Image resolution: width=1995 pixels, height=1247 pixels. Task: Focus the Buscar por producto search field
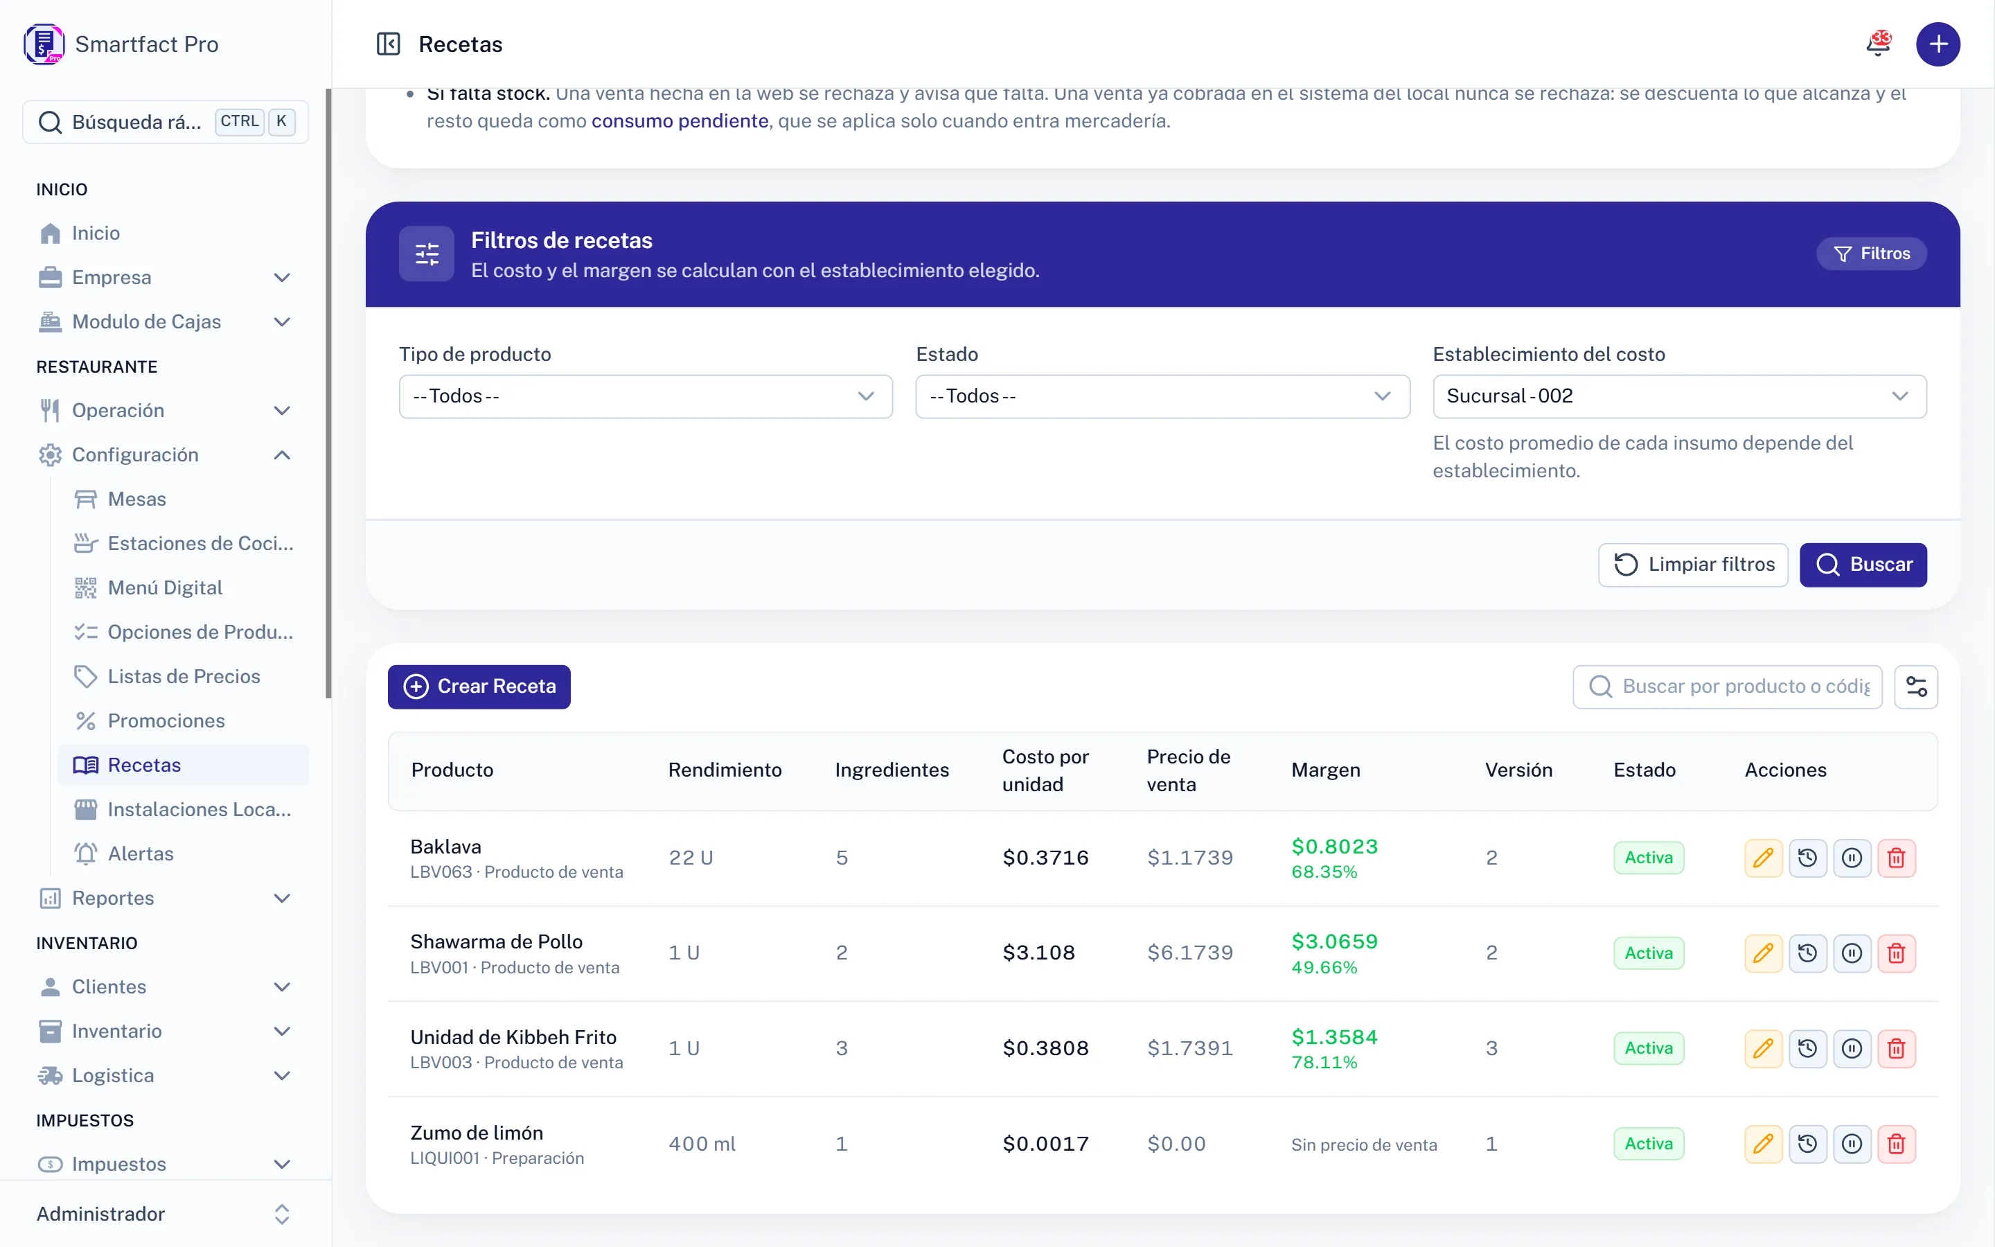(x=1728, y=686)
